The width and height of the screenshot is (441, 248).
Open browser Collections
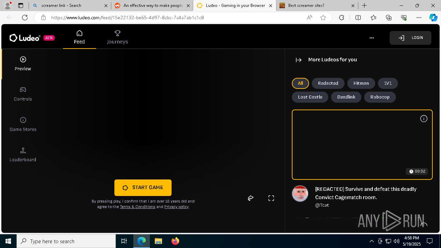pos(389,18)
